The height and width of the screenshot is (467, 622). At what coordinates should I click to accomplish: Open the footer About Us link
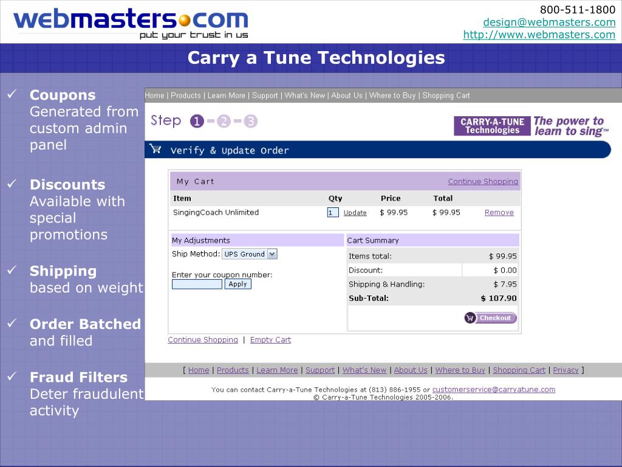click(411, 370)
